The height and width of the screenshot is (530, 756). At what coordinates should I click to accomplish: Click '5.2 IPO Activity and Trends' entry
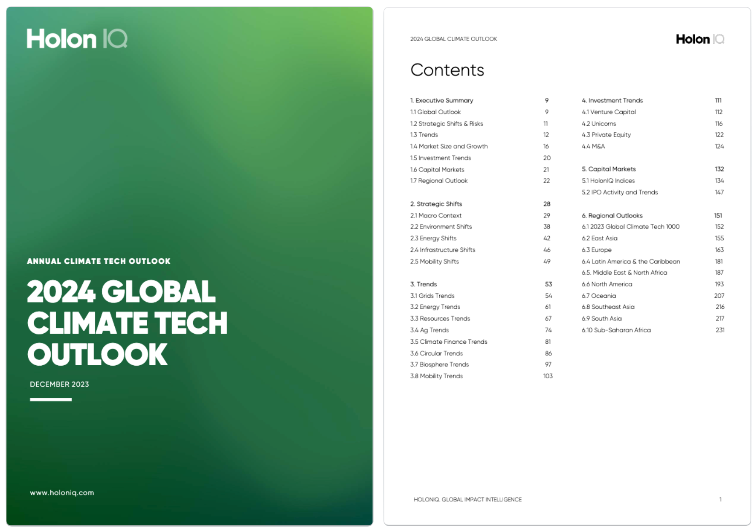click(620, 193)
